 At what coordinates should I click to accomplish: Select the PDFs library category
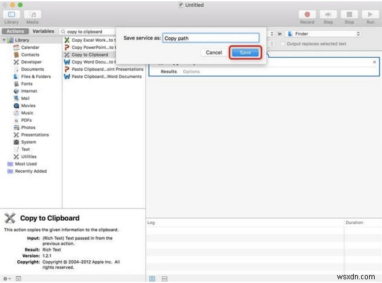26,120
